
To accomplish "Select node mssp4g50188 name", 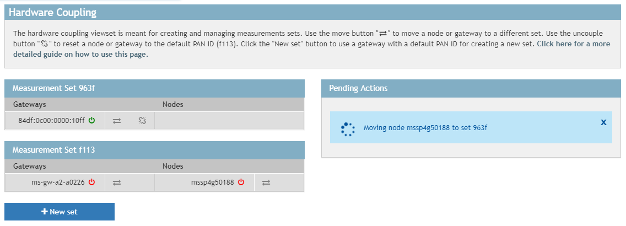I will tap(212, 182).
